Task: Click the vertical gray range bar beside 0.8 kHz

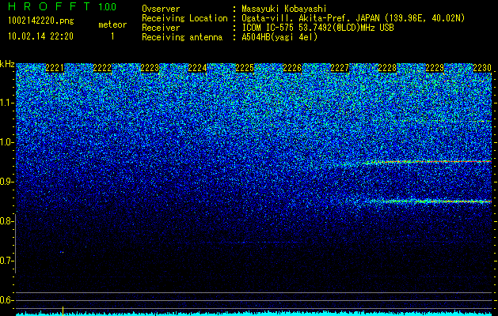Action: [x=16, y=243]
